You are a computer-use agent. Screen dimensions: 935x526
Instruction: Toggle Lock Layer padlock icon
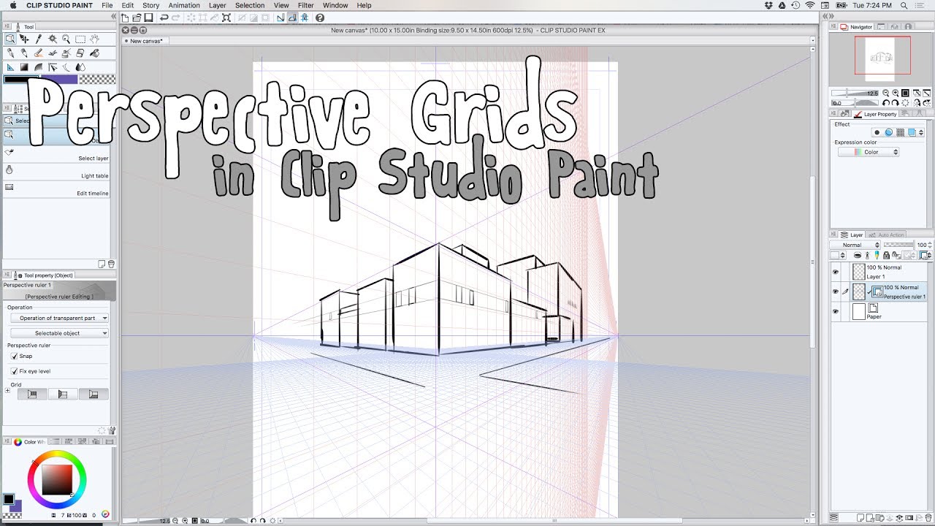pyautogui.click(x=886, y=255)
